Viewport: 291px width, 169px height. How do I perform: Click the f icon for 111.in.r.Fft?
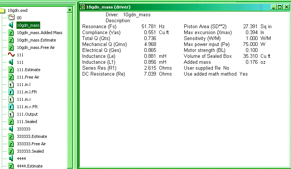(x=11, y=107)
